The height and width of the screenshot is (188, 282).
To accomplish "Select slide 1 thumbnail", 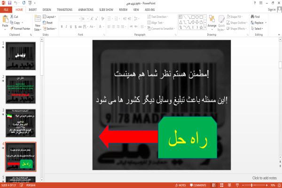I will (21, 56).
